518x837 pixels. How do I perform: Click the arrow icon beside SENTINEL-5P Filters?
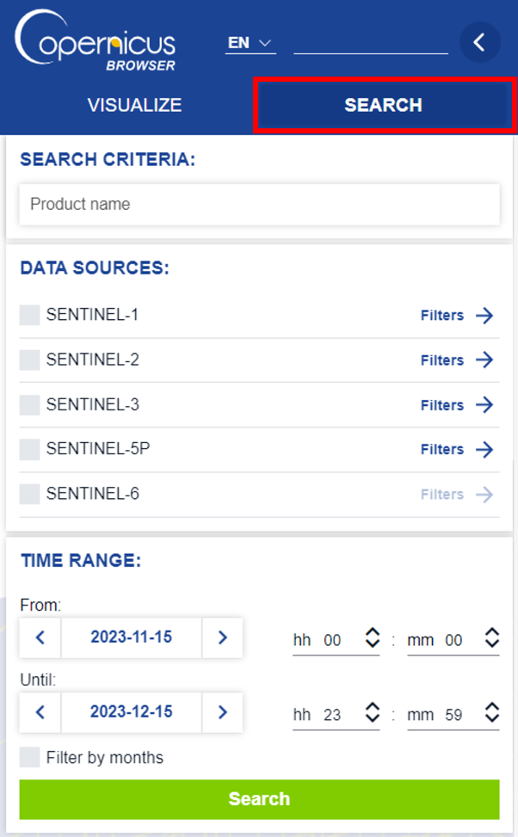[x=484, y=449]
